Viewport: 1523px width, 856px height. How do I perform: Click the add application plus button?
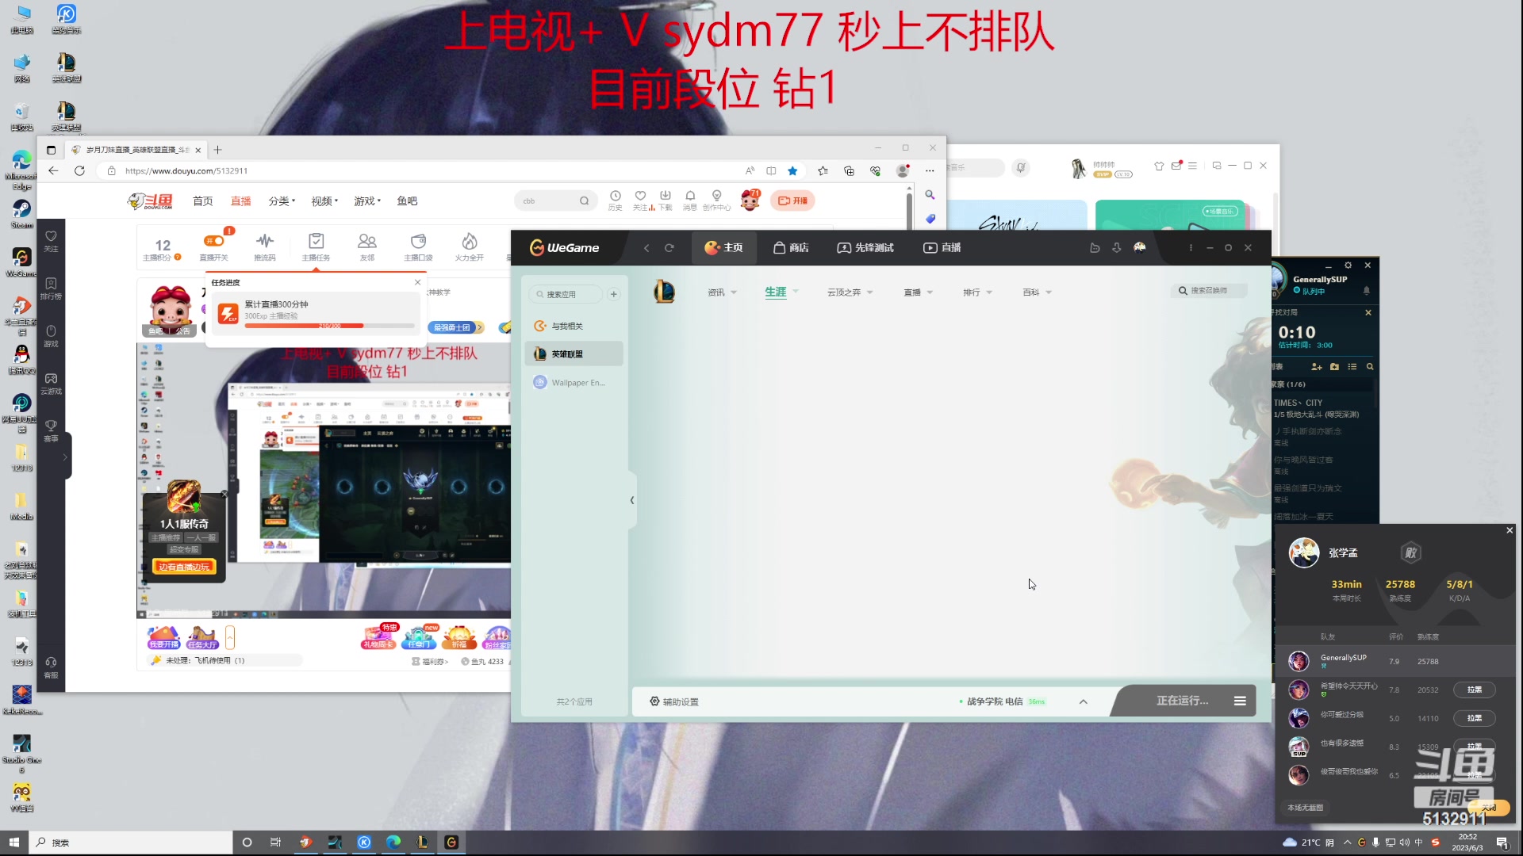(x=613, y=294)
